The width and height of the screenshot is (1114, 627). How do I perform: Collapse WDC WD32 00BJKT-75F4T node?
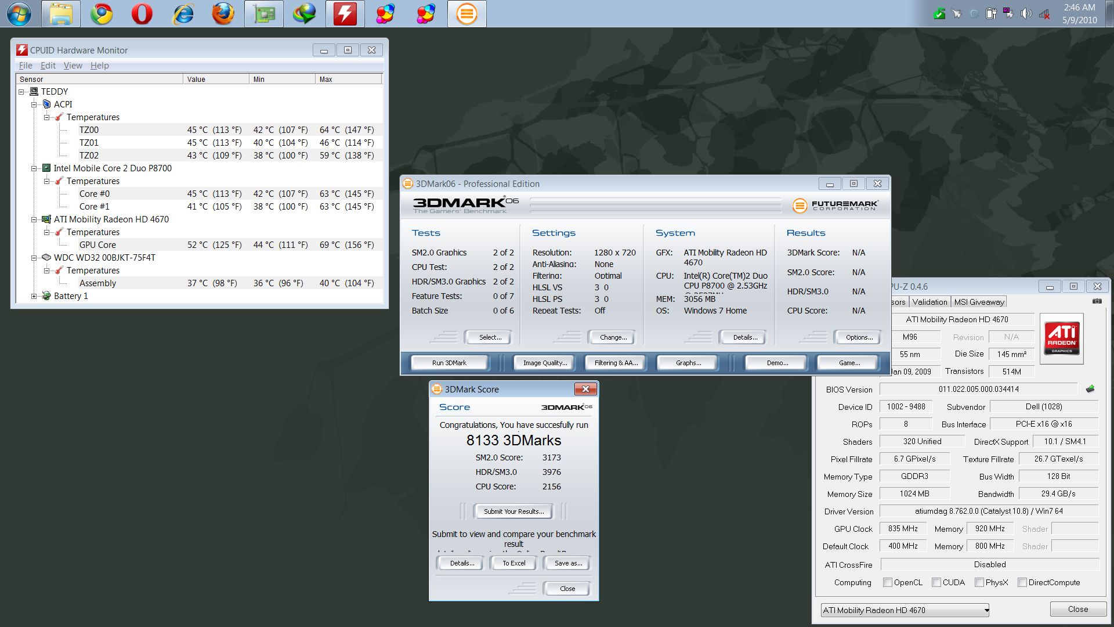[34, 258]
